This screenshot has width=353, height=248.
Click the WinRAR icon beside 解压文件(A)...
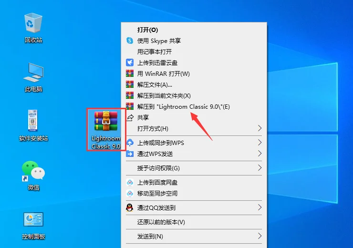tap(130, 84)
